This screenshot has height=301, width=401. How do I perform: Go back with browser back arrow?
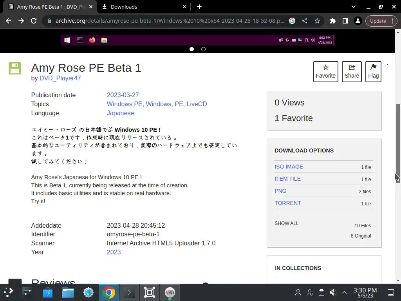coord(9,21)
